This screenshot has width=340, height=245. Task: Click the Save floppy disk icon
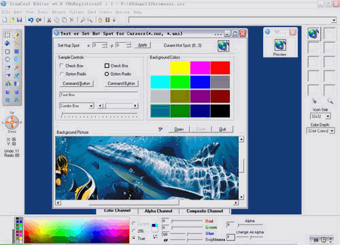[x=20, y=20]
